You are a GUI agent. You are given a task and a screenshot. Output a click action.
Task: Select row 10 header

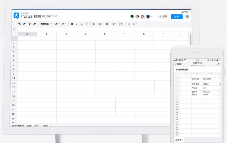point(14,78)
